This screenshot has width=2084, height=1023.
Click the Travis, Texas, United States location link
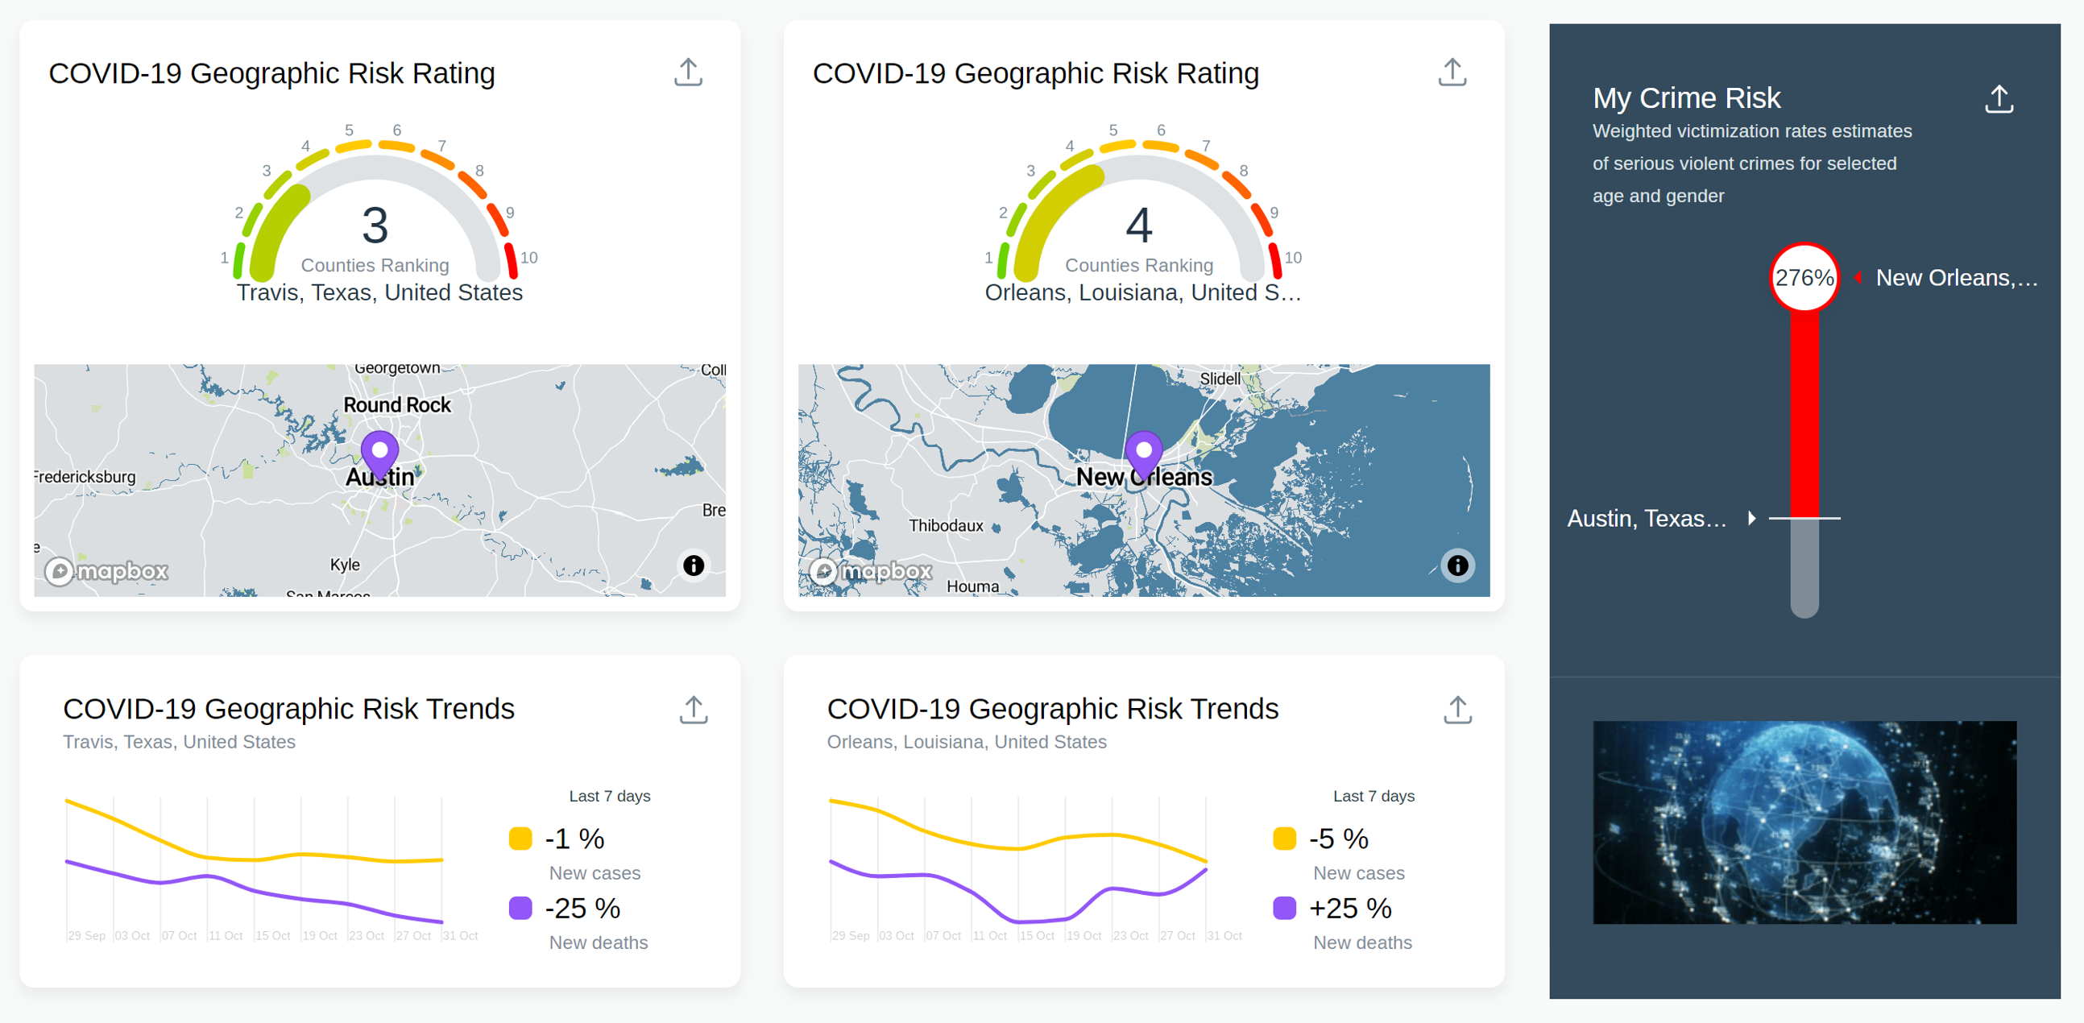pyautogui.click(x=379, y=292)
